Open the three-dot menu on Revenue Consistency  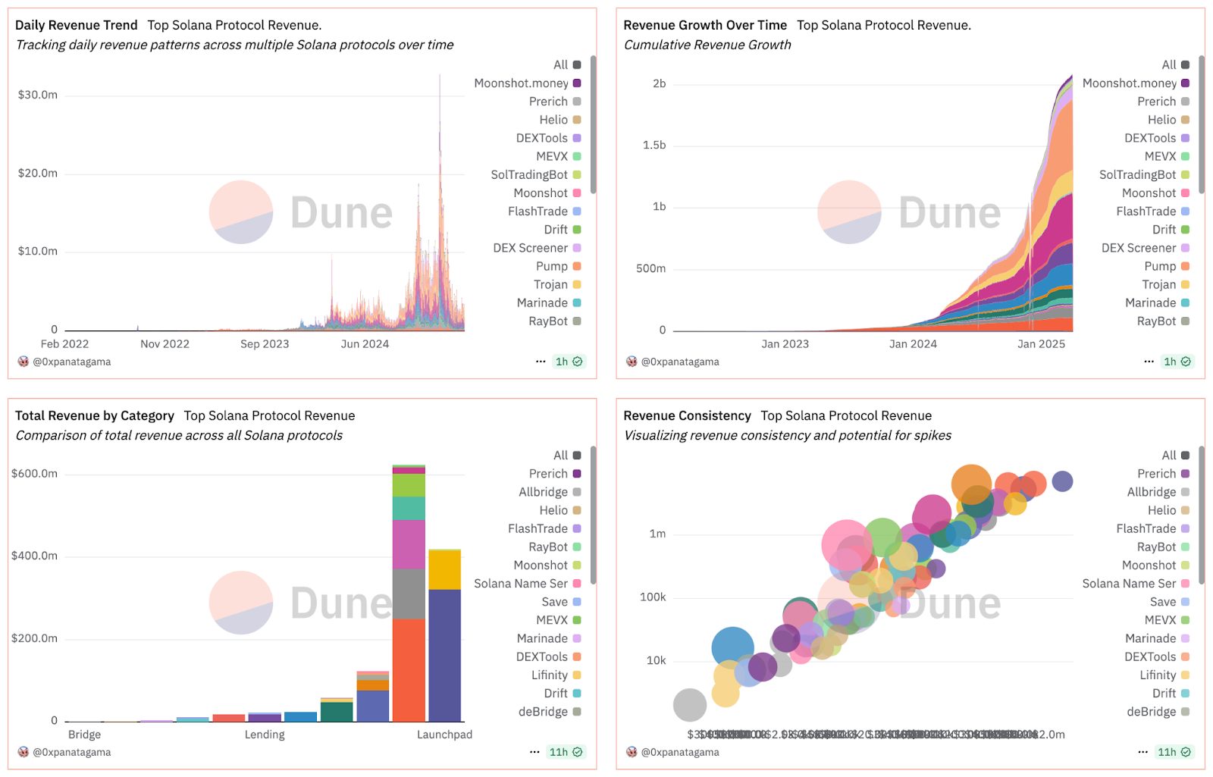1143,752
